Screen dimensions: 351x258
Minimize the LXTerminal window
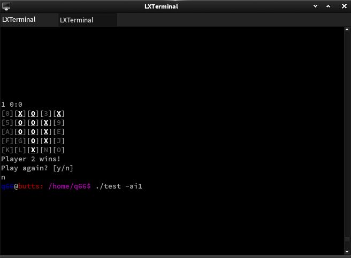pyautogui.click(x=315, y=6)
